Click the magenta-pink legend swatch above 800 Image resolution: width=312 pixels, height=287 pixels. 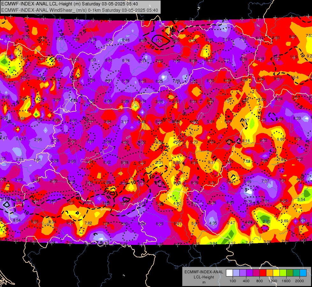tap(256, 273)
